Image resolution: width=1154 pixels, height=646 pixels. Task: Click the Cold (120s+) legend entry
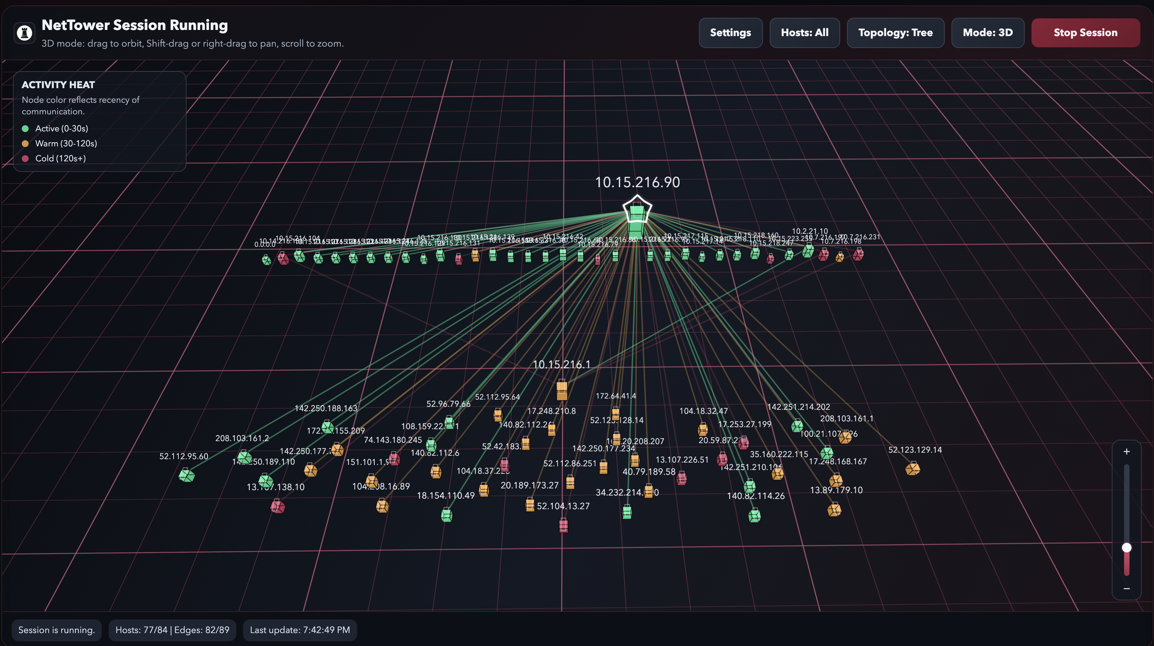(x=60, y=158)
